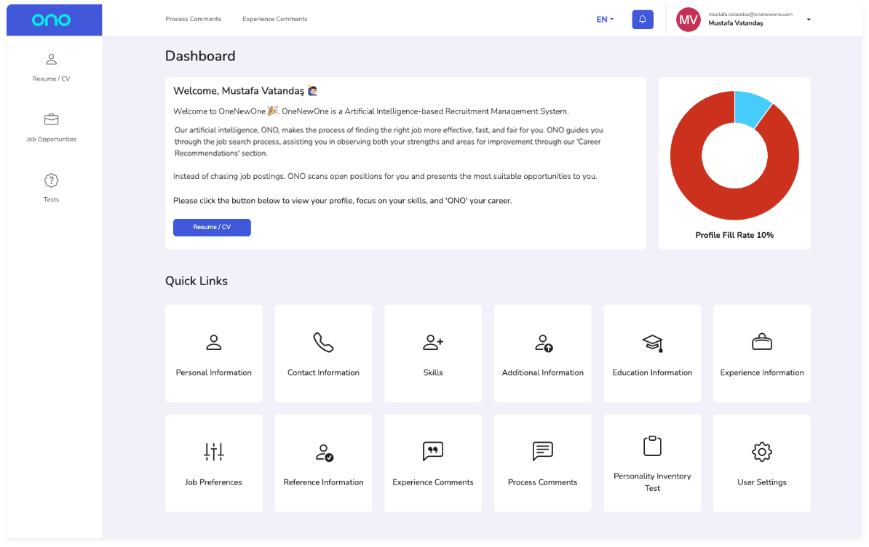869x547 pixels.
Task: Click Personality Inventory Test clipboard icon
Action: point(652,446)
